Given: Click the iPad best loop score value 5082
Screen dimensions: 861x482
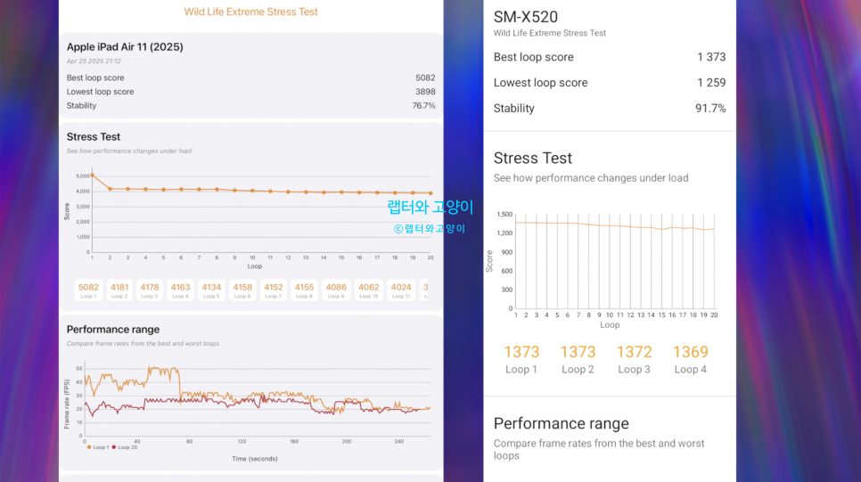Looking at the screenshot, I should point(425,78).
